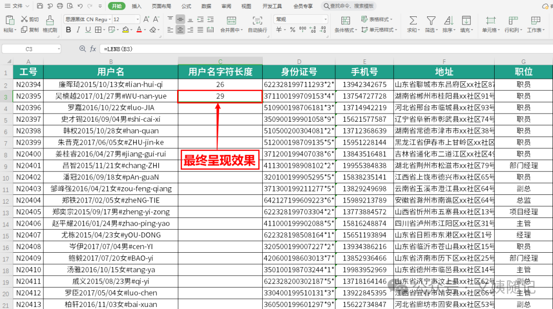Increase font size with the larger A icon
The width and height of the screenshot is (553, 309).
click(146, 19)
